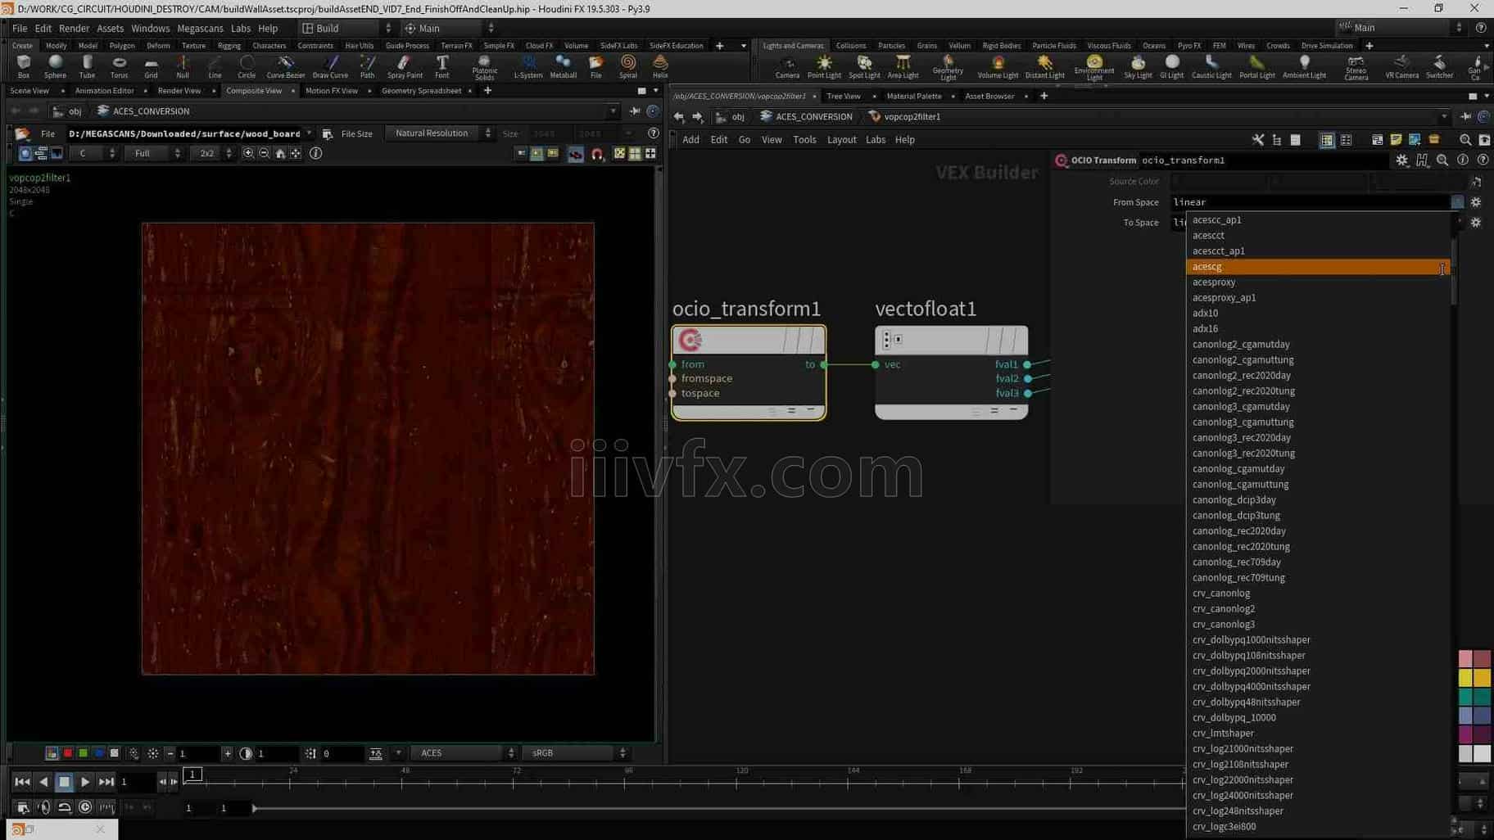Image resolution: width=1494 pixels, height=840 pixels.
Task: Open viewer image info button
Action: pyautogui.click(x=316, y=153)
